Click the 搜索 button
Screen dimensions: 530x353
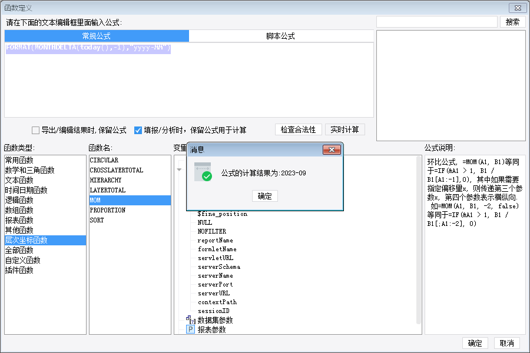[512, 22]
